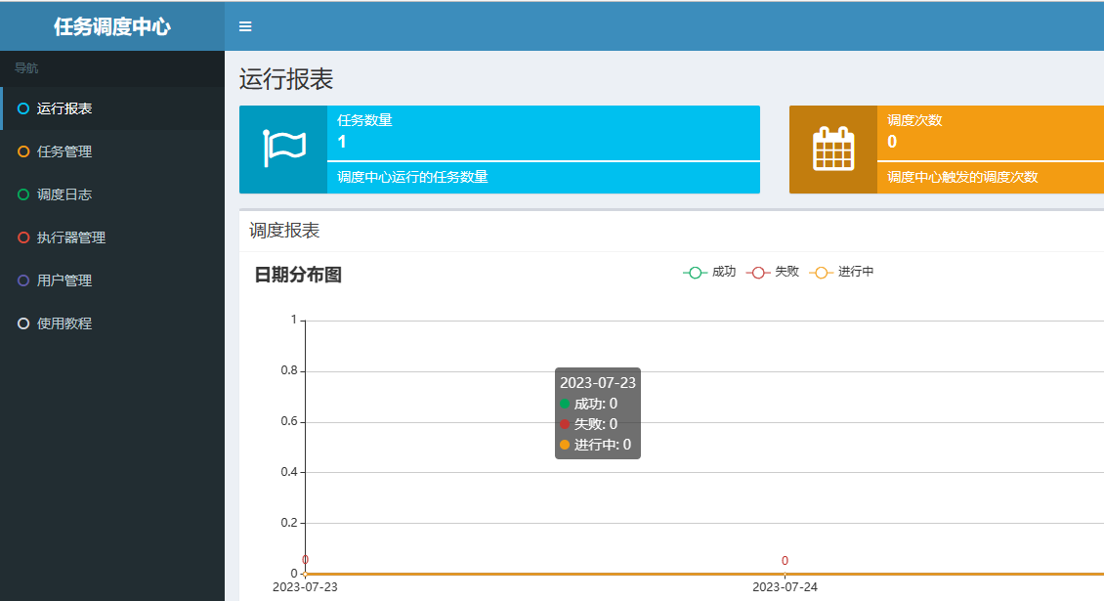Click the 任务调度中心 logo title
The image size is (1104, 601).
(x=112, y=26)
